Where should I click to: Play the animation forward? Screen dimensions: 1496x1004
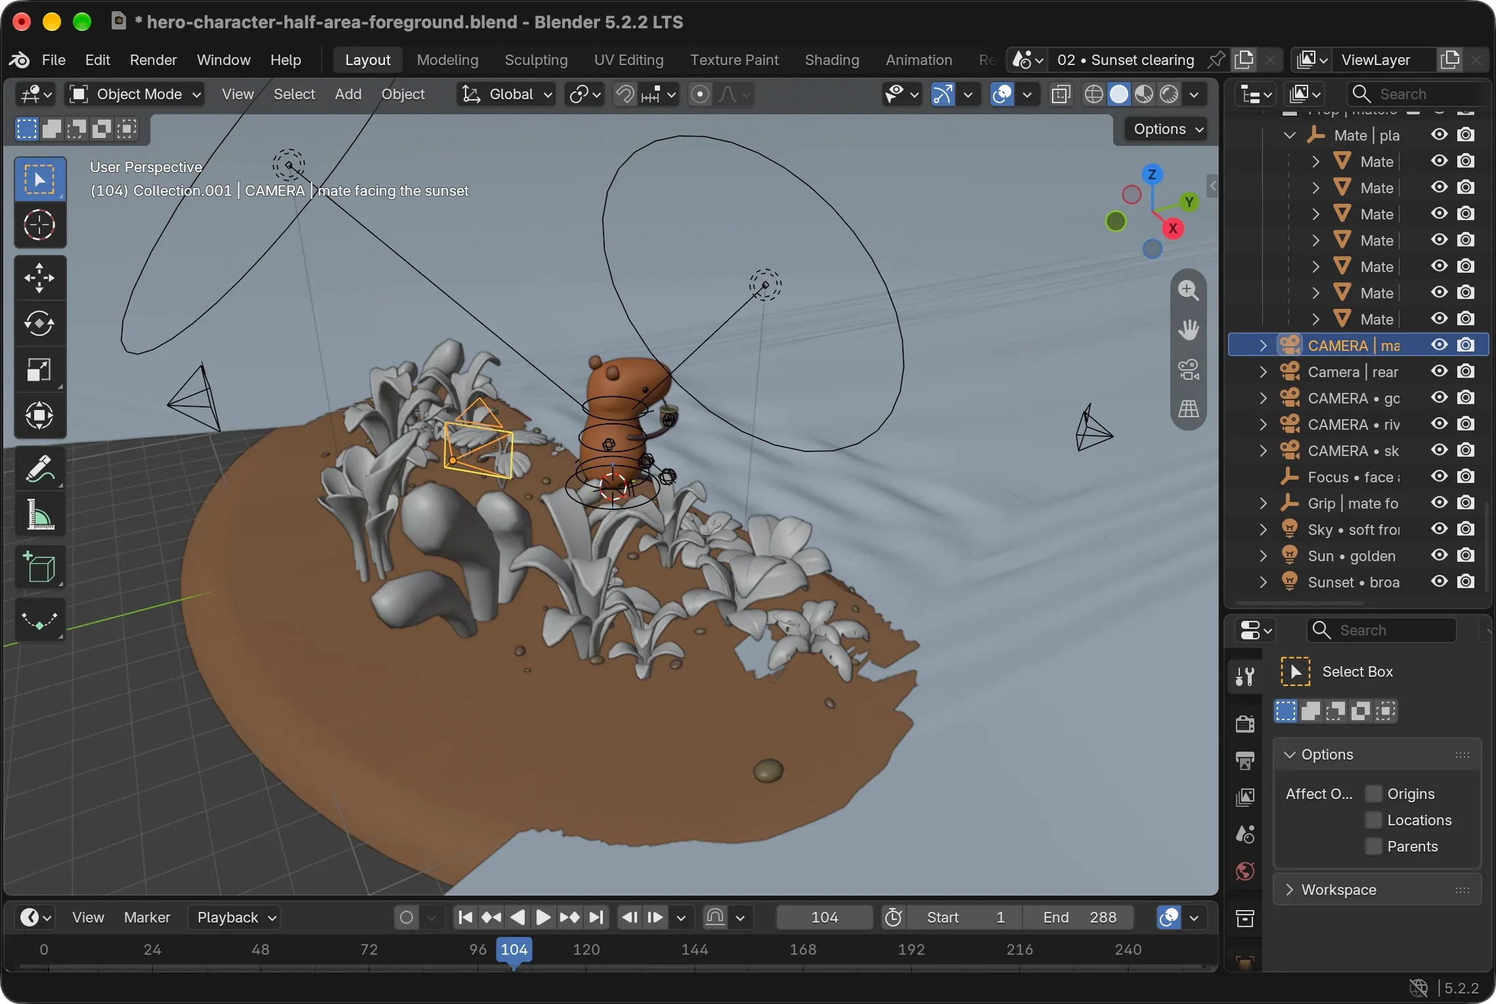click(x=543, y=917)
